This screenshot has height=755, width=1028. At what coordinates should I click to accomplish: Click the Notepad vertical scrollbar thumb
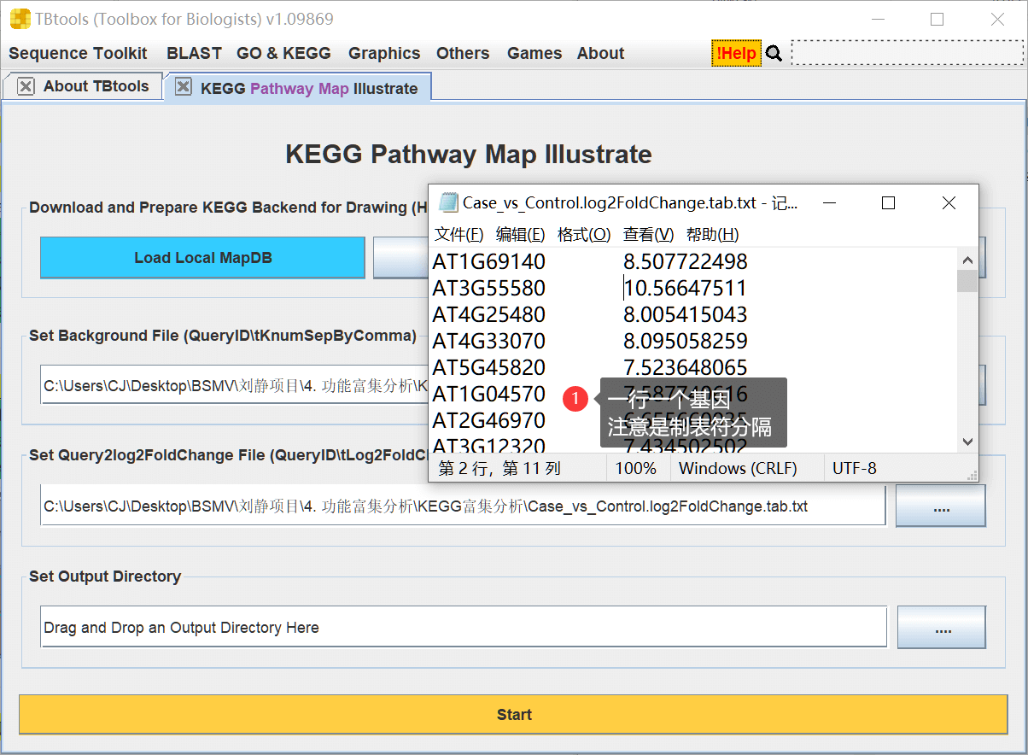[x=967, y=281]
